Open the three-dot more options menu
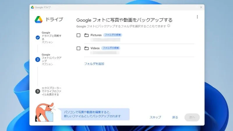233x131 pixels. [x=197, y=17]
